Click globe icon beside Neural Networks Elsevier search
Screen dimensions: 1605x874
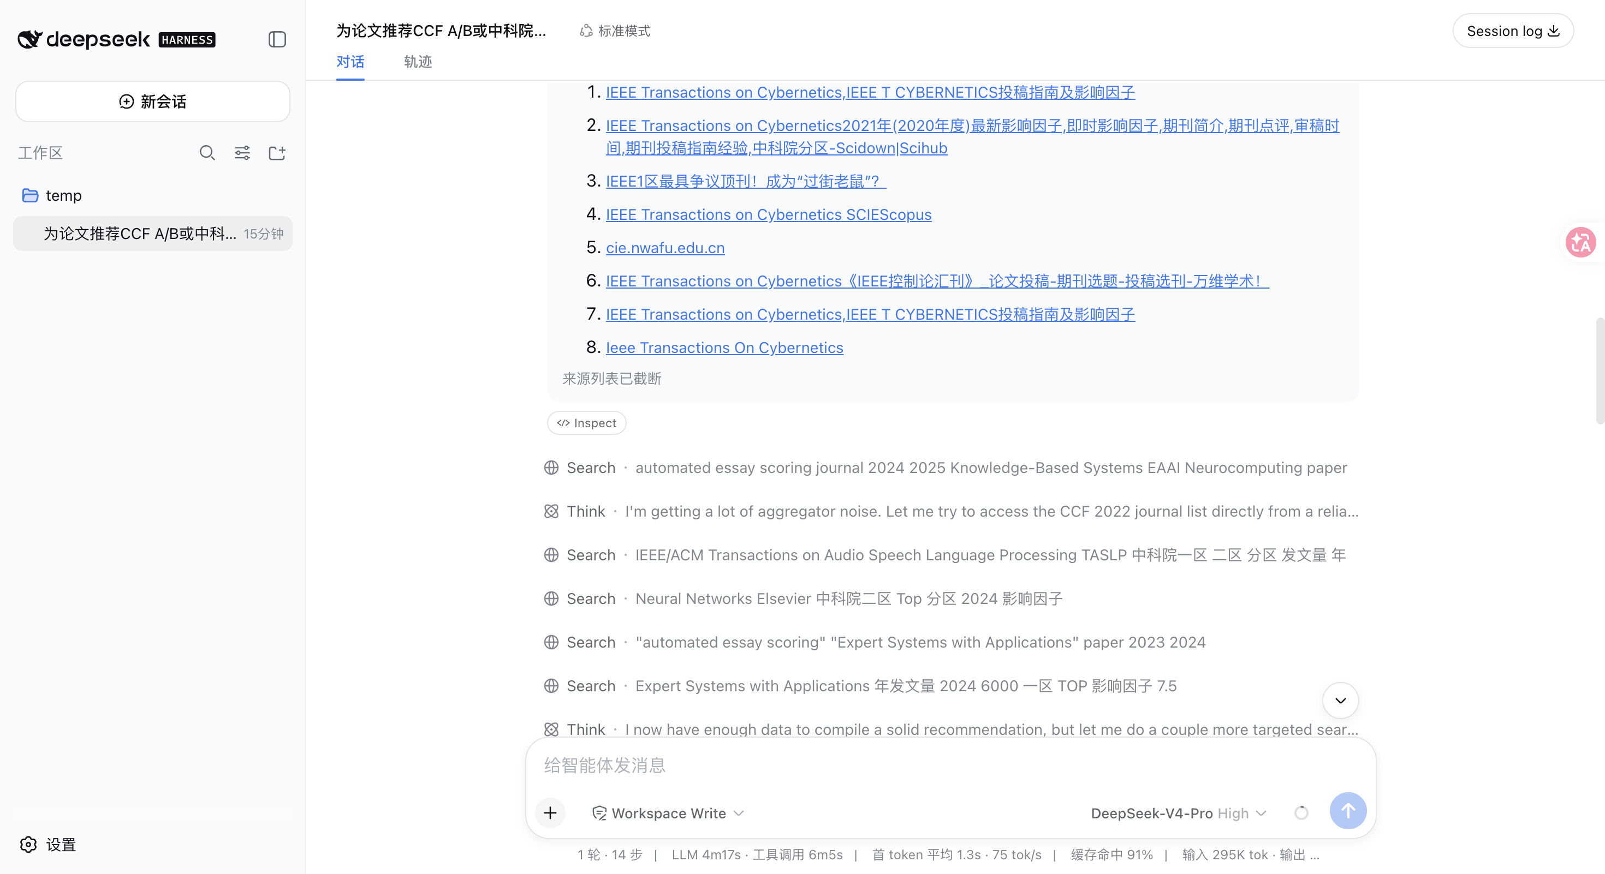click(x=551, y=598)
